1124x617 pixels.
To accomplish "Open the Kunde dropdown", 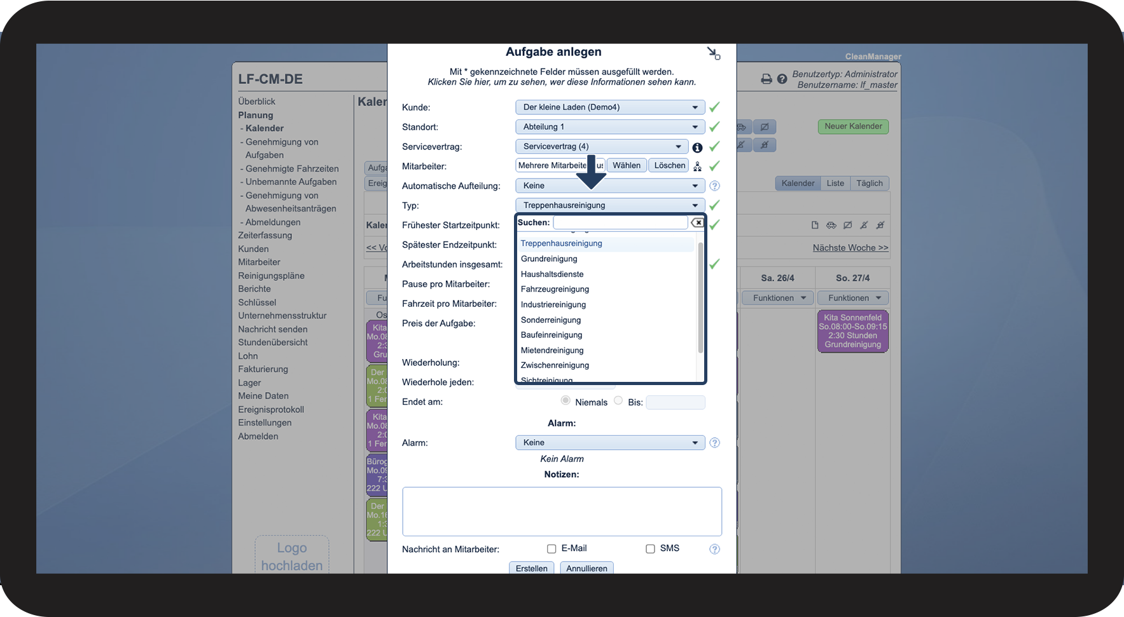I will (610, 107).
